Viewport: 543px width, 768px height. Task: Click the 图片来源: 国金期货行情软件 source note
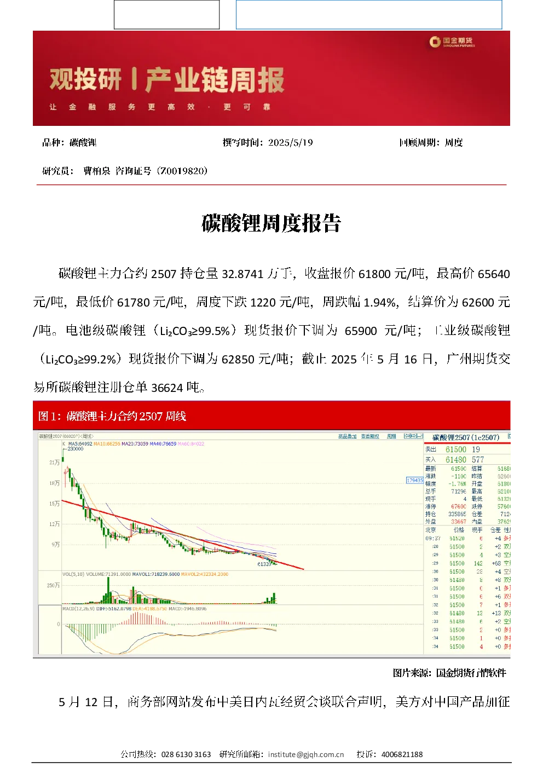point(449,673)
